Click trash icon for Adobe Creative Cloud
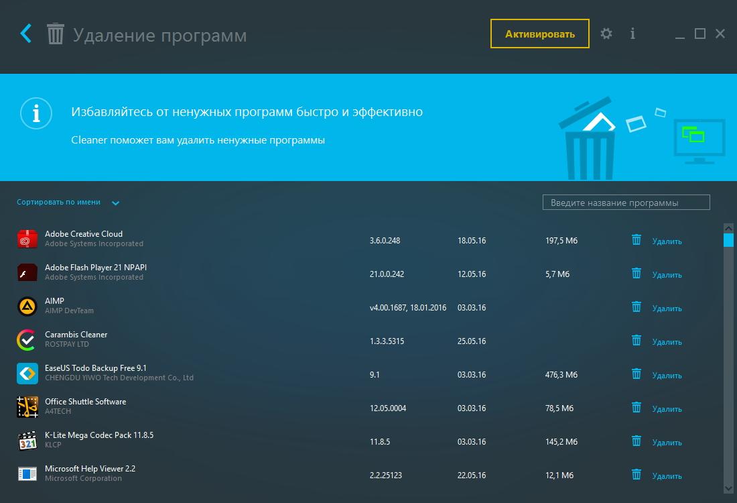Image resolution: width=737 pixels, height=503 pixels. click(636, 240)
